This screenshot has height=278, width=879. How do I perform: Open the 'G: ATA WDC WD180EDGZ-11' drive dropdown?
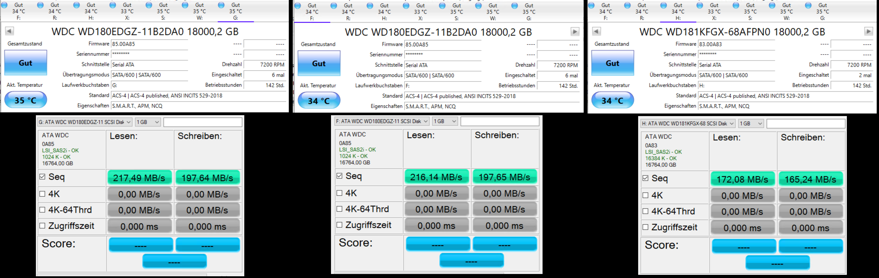click(85, 122)
